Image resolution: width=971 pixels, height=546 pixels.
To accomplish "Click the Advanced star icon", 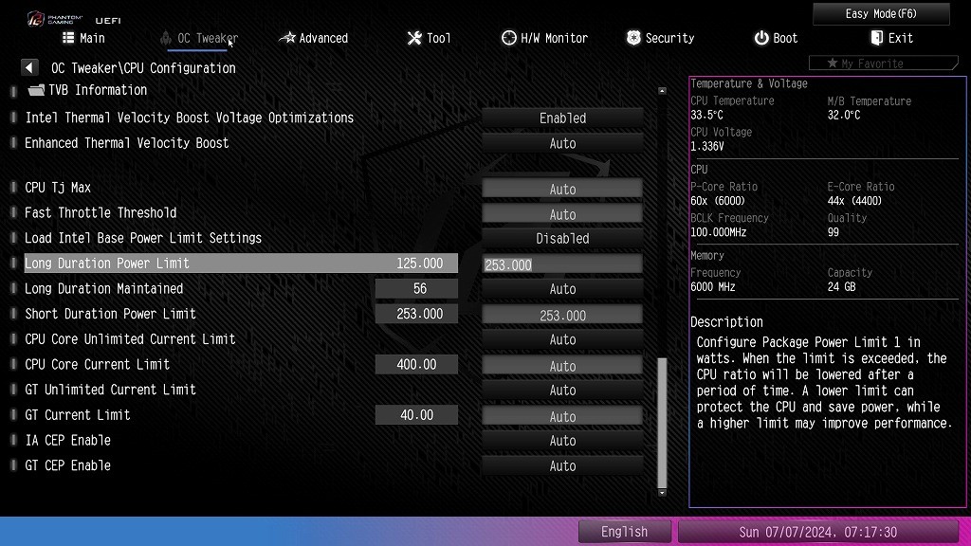I will (286, 38).
